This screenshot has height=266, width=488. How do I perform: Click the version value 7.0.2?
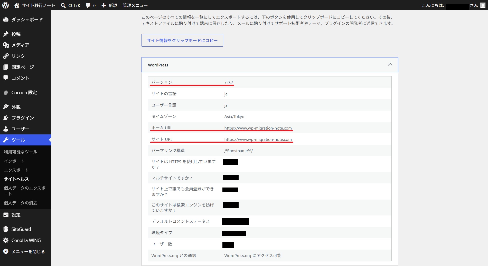click(x=229, y=83)
